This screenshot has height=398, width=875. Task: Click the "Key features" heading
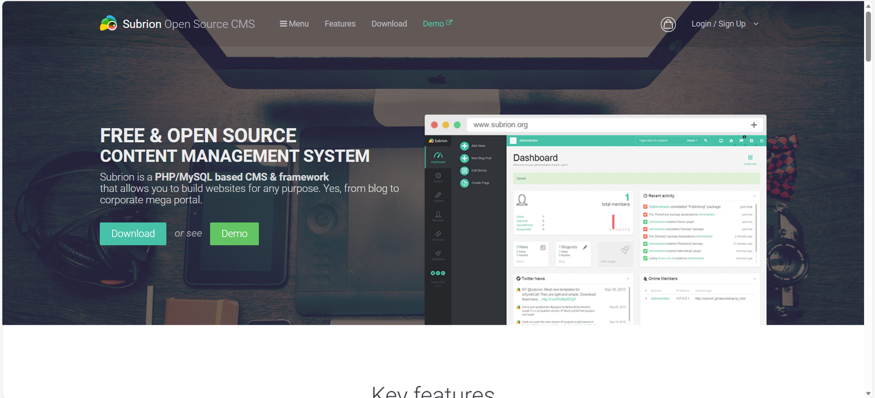tap(433, 391)
